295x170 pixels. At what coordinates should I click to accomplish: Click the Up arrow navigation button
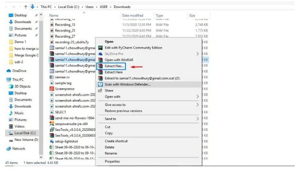pos(26,7)
